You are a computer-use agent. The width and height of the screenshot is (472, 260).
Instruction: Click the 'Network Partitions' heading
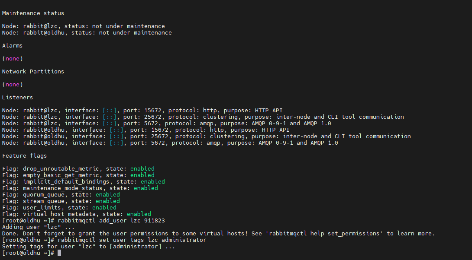tap(33, 71)
